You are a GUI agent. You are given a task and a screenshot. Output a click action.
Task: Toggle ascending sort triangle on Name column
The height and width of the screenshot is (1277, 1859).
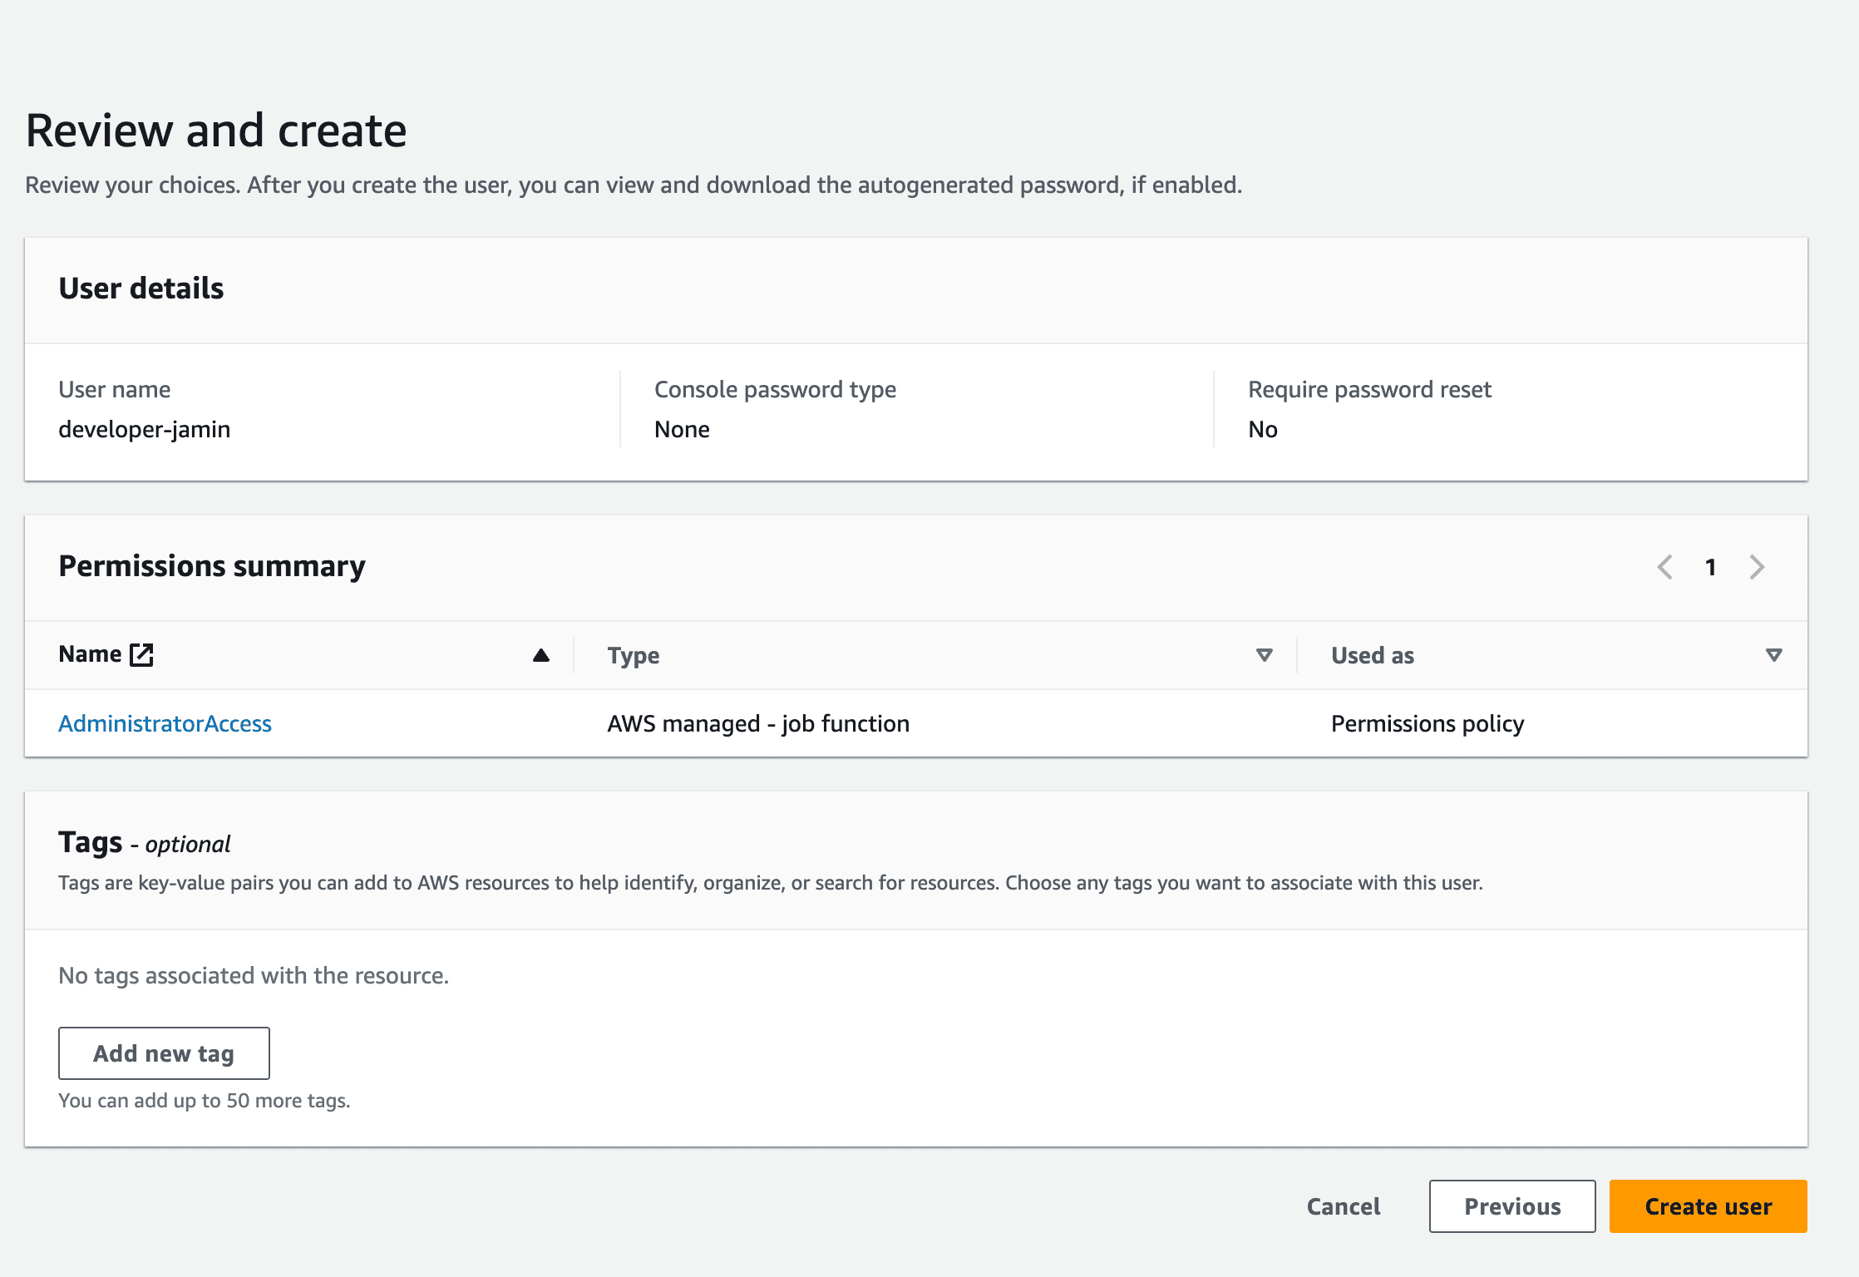click(x=540, y=656)
